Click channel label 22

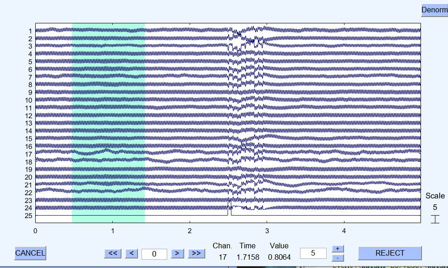(28, 192)
